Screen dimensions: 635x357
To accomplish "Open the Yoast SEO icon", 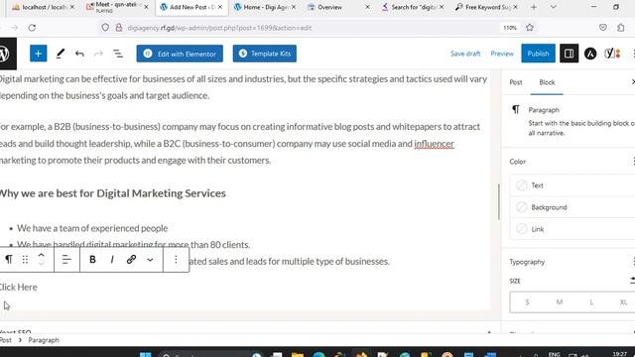I will (x=612, y=54).
